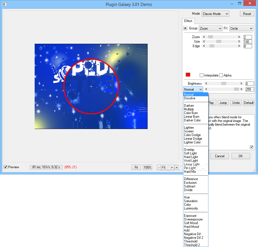This screenshot has width=258, height=247.
Task: Open the red color swatch
Action: [x=188, y=75]
